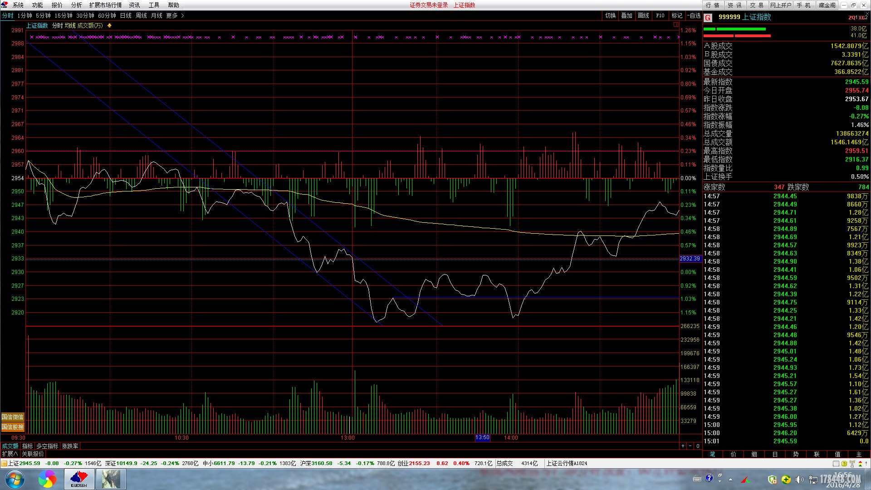Click the blue help question mark tray icon

pos(709,478)
